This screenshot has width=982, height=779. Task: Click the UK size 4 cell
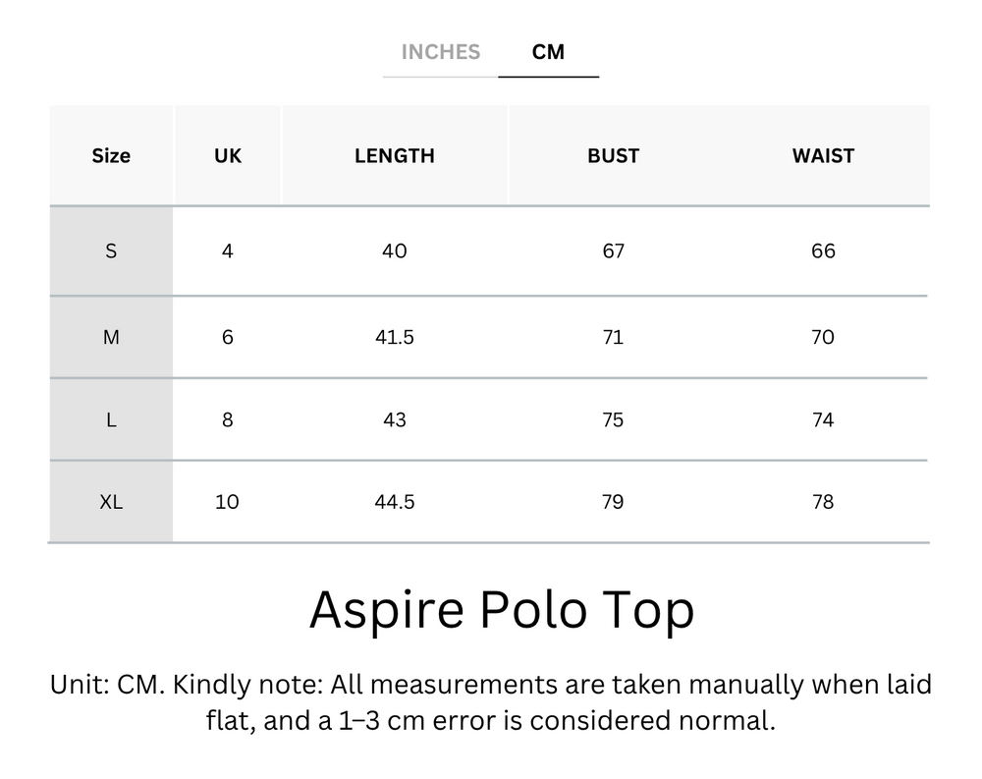point(227,251)
